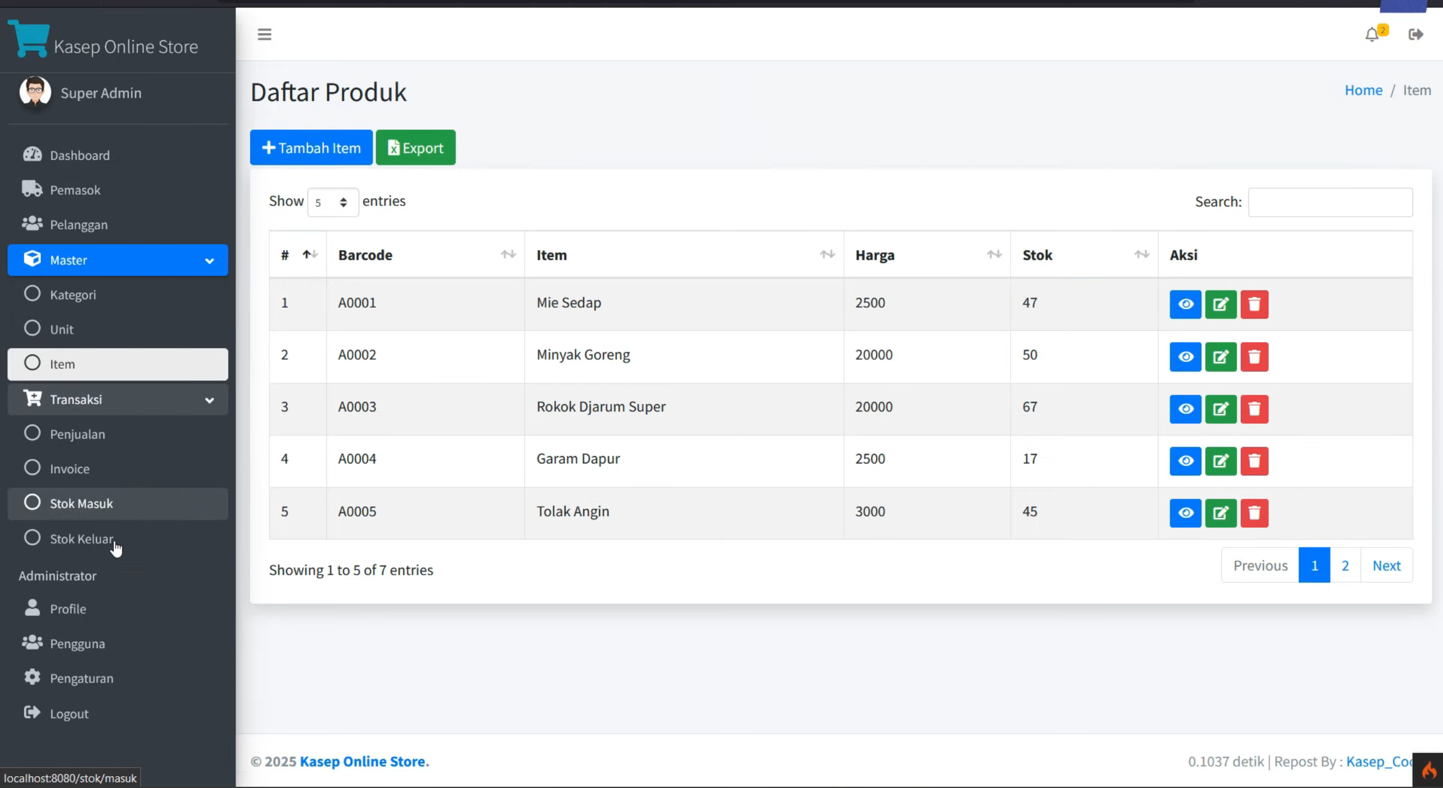
Task: Delete the Minyak Goreng item
Action: point(1254,357)
